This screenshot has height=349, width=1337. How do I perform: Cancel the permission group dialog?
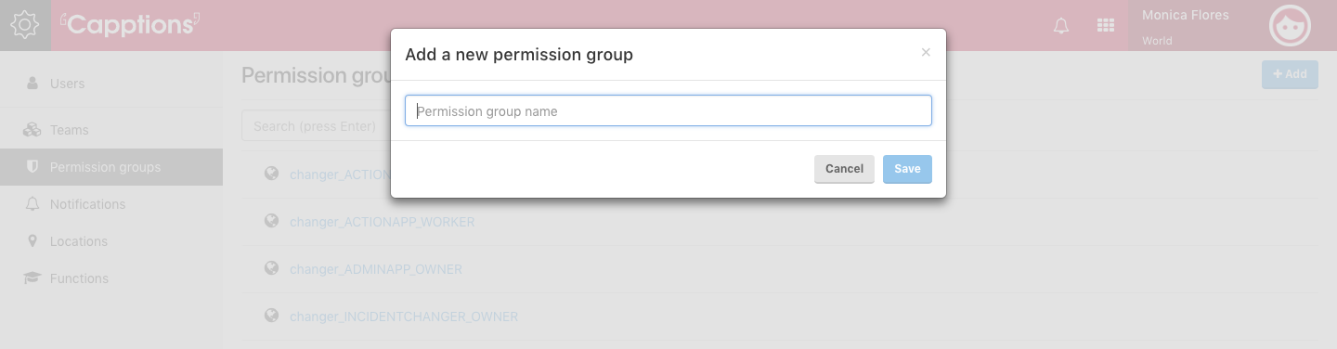844,169
